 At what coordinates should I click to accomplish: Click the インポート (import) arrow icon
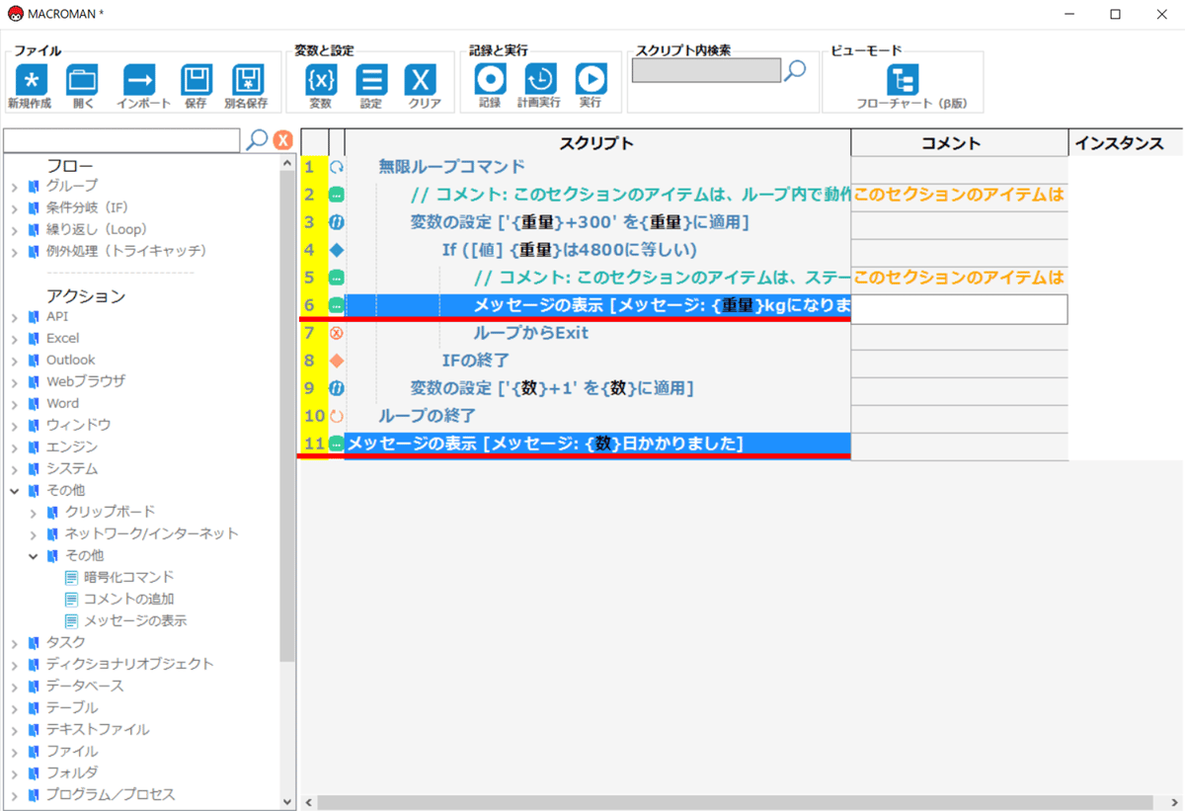pos(139,80)
